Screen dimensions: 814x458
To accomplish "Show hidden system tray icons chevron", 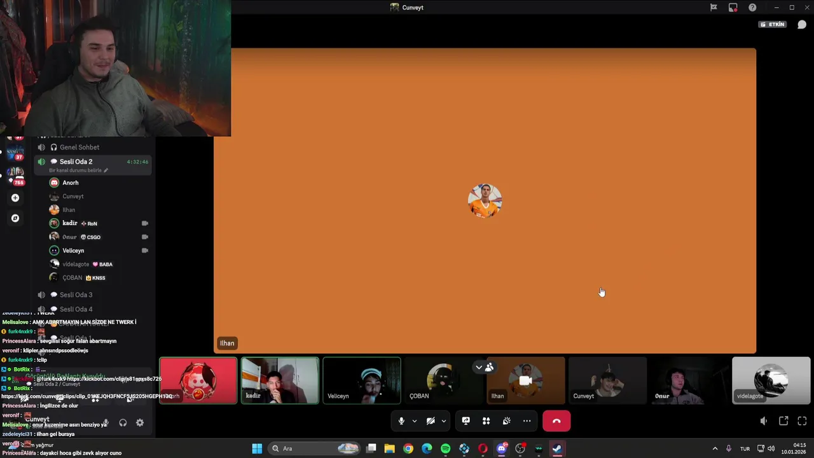I will 715,448.
